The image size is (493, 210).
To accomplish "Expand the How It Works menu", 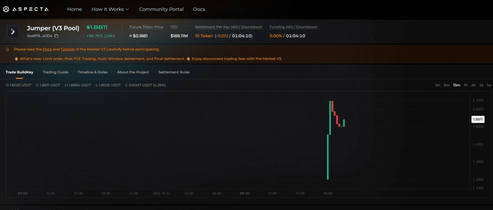I will pos(110,9).
